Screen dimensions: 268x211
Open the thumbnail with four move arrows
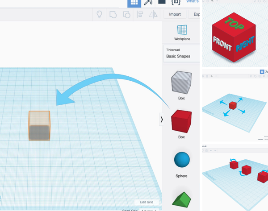235,105
